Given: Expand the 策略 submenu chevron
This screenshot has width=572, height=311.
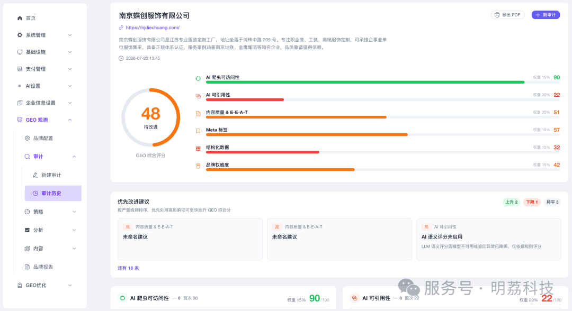Looking at the screenshot, I should tap(74, 212).
